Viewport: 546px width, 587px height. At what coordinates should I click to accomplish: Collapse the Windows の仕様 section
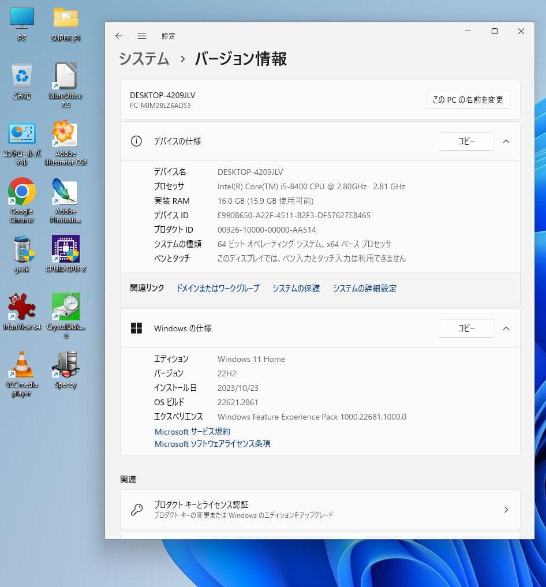click(506, 328)
